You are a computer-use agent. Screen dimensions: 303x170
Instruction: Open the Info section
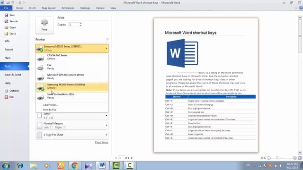point(15,41)
